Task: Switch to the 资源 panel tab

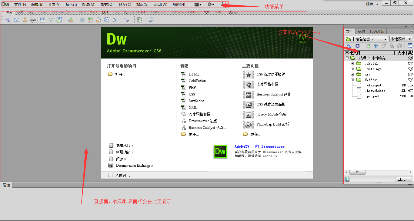Action: pyautogui.click(x=361, y=31)
